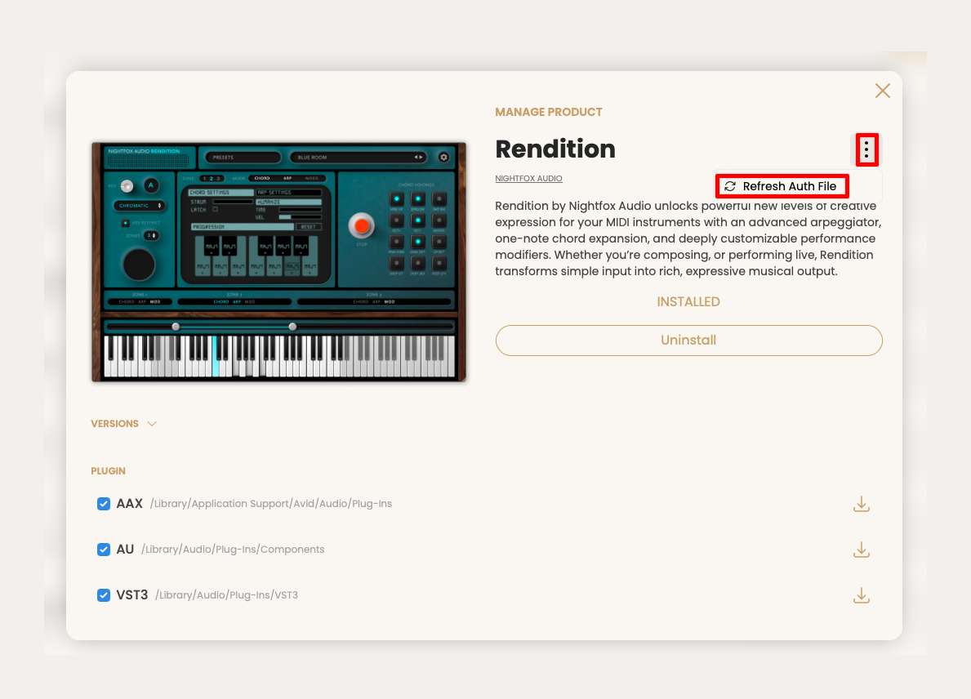Close the Manage Product dialog
This screenshot has width=971, height=699.
point(883,91)
